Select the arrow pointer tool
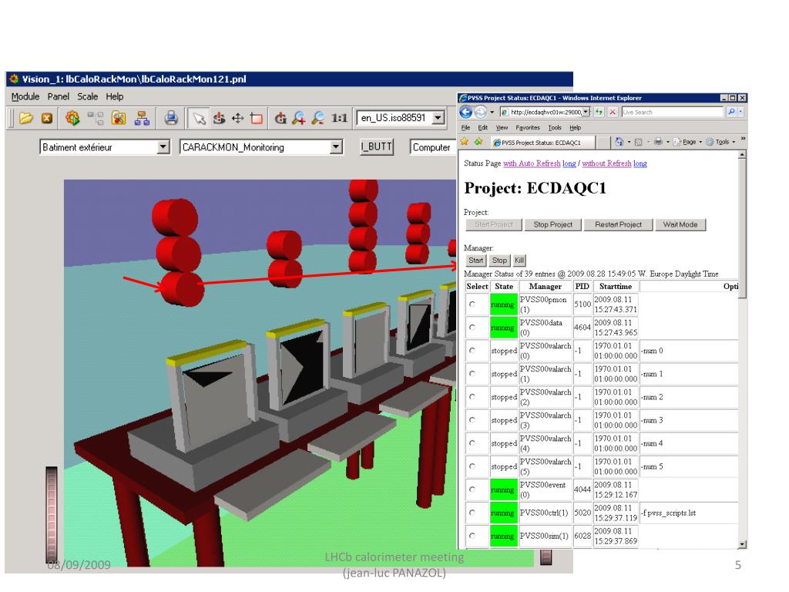The width and height of the screenshot is (789, 592). [x=199, y=118]
